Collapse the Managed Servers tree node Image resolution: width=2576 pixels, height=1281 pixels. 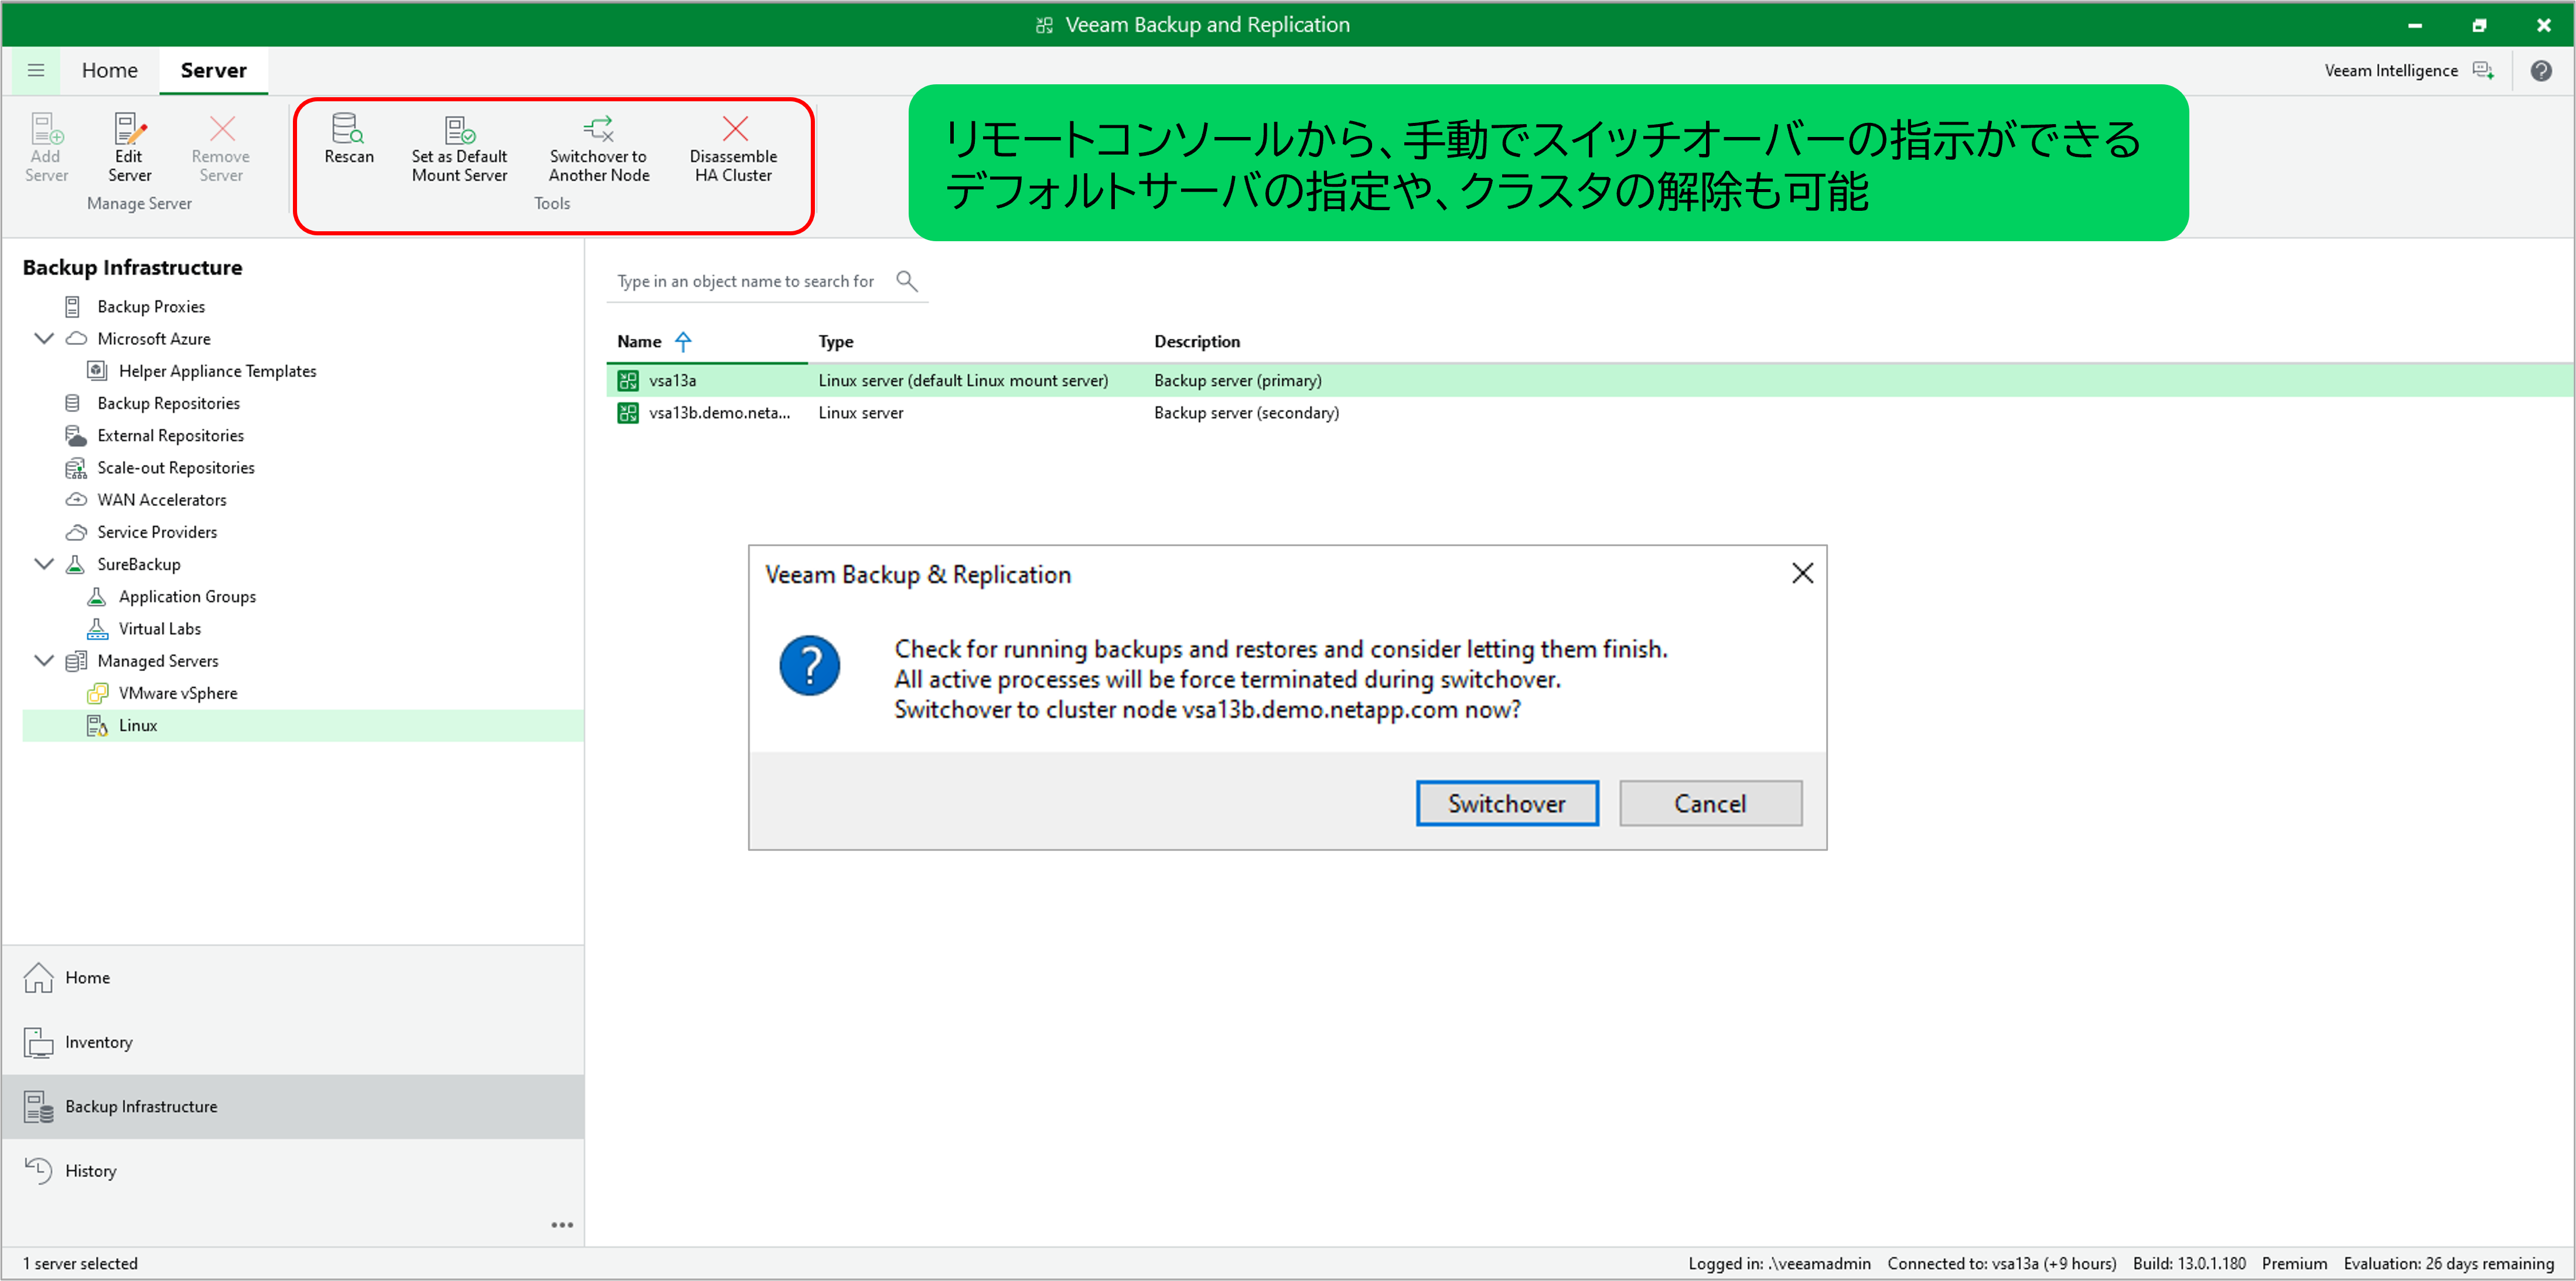[x=44, y=660]
